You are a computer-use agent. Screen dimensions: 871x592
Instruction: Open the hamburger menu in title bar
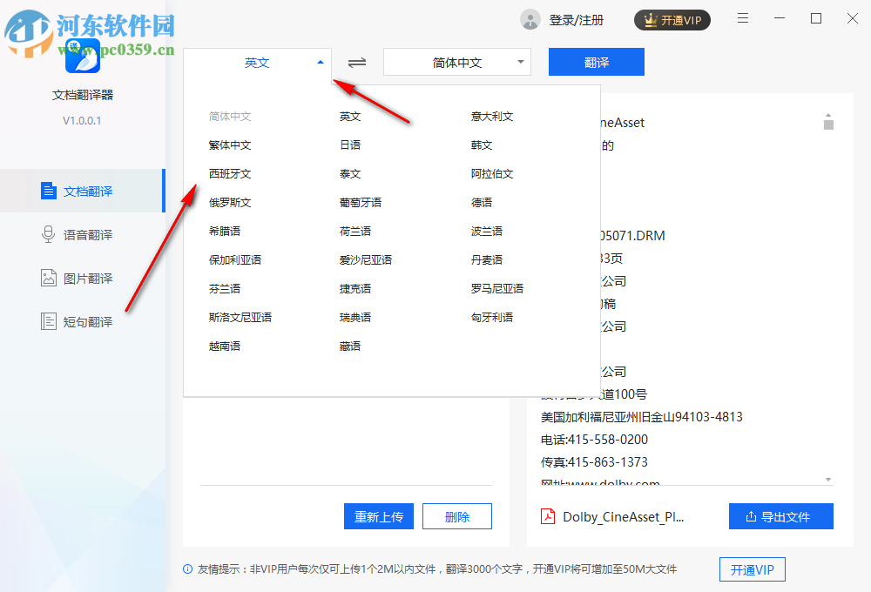[x=742, y=19]
